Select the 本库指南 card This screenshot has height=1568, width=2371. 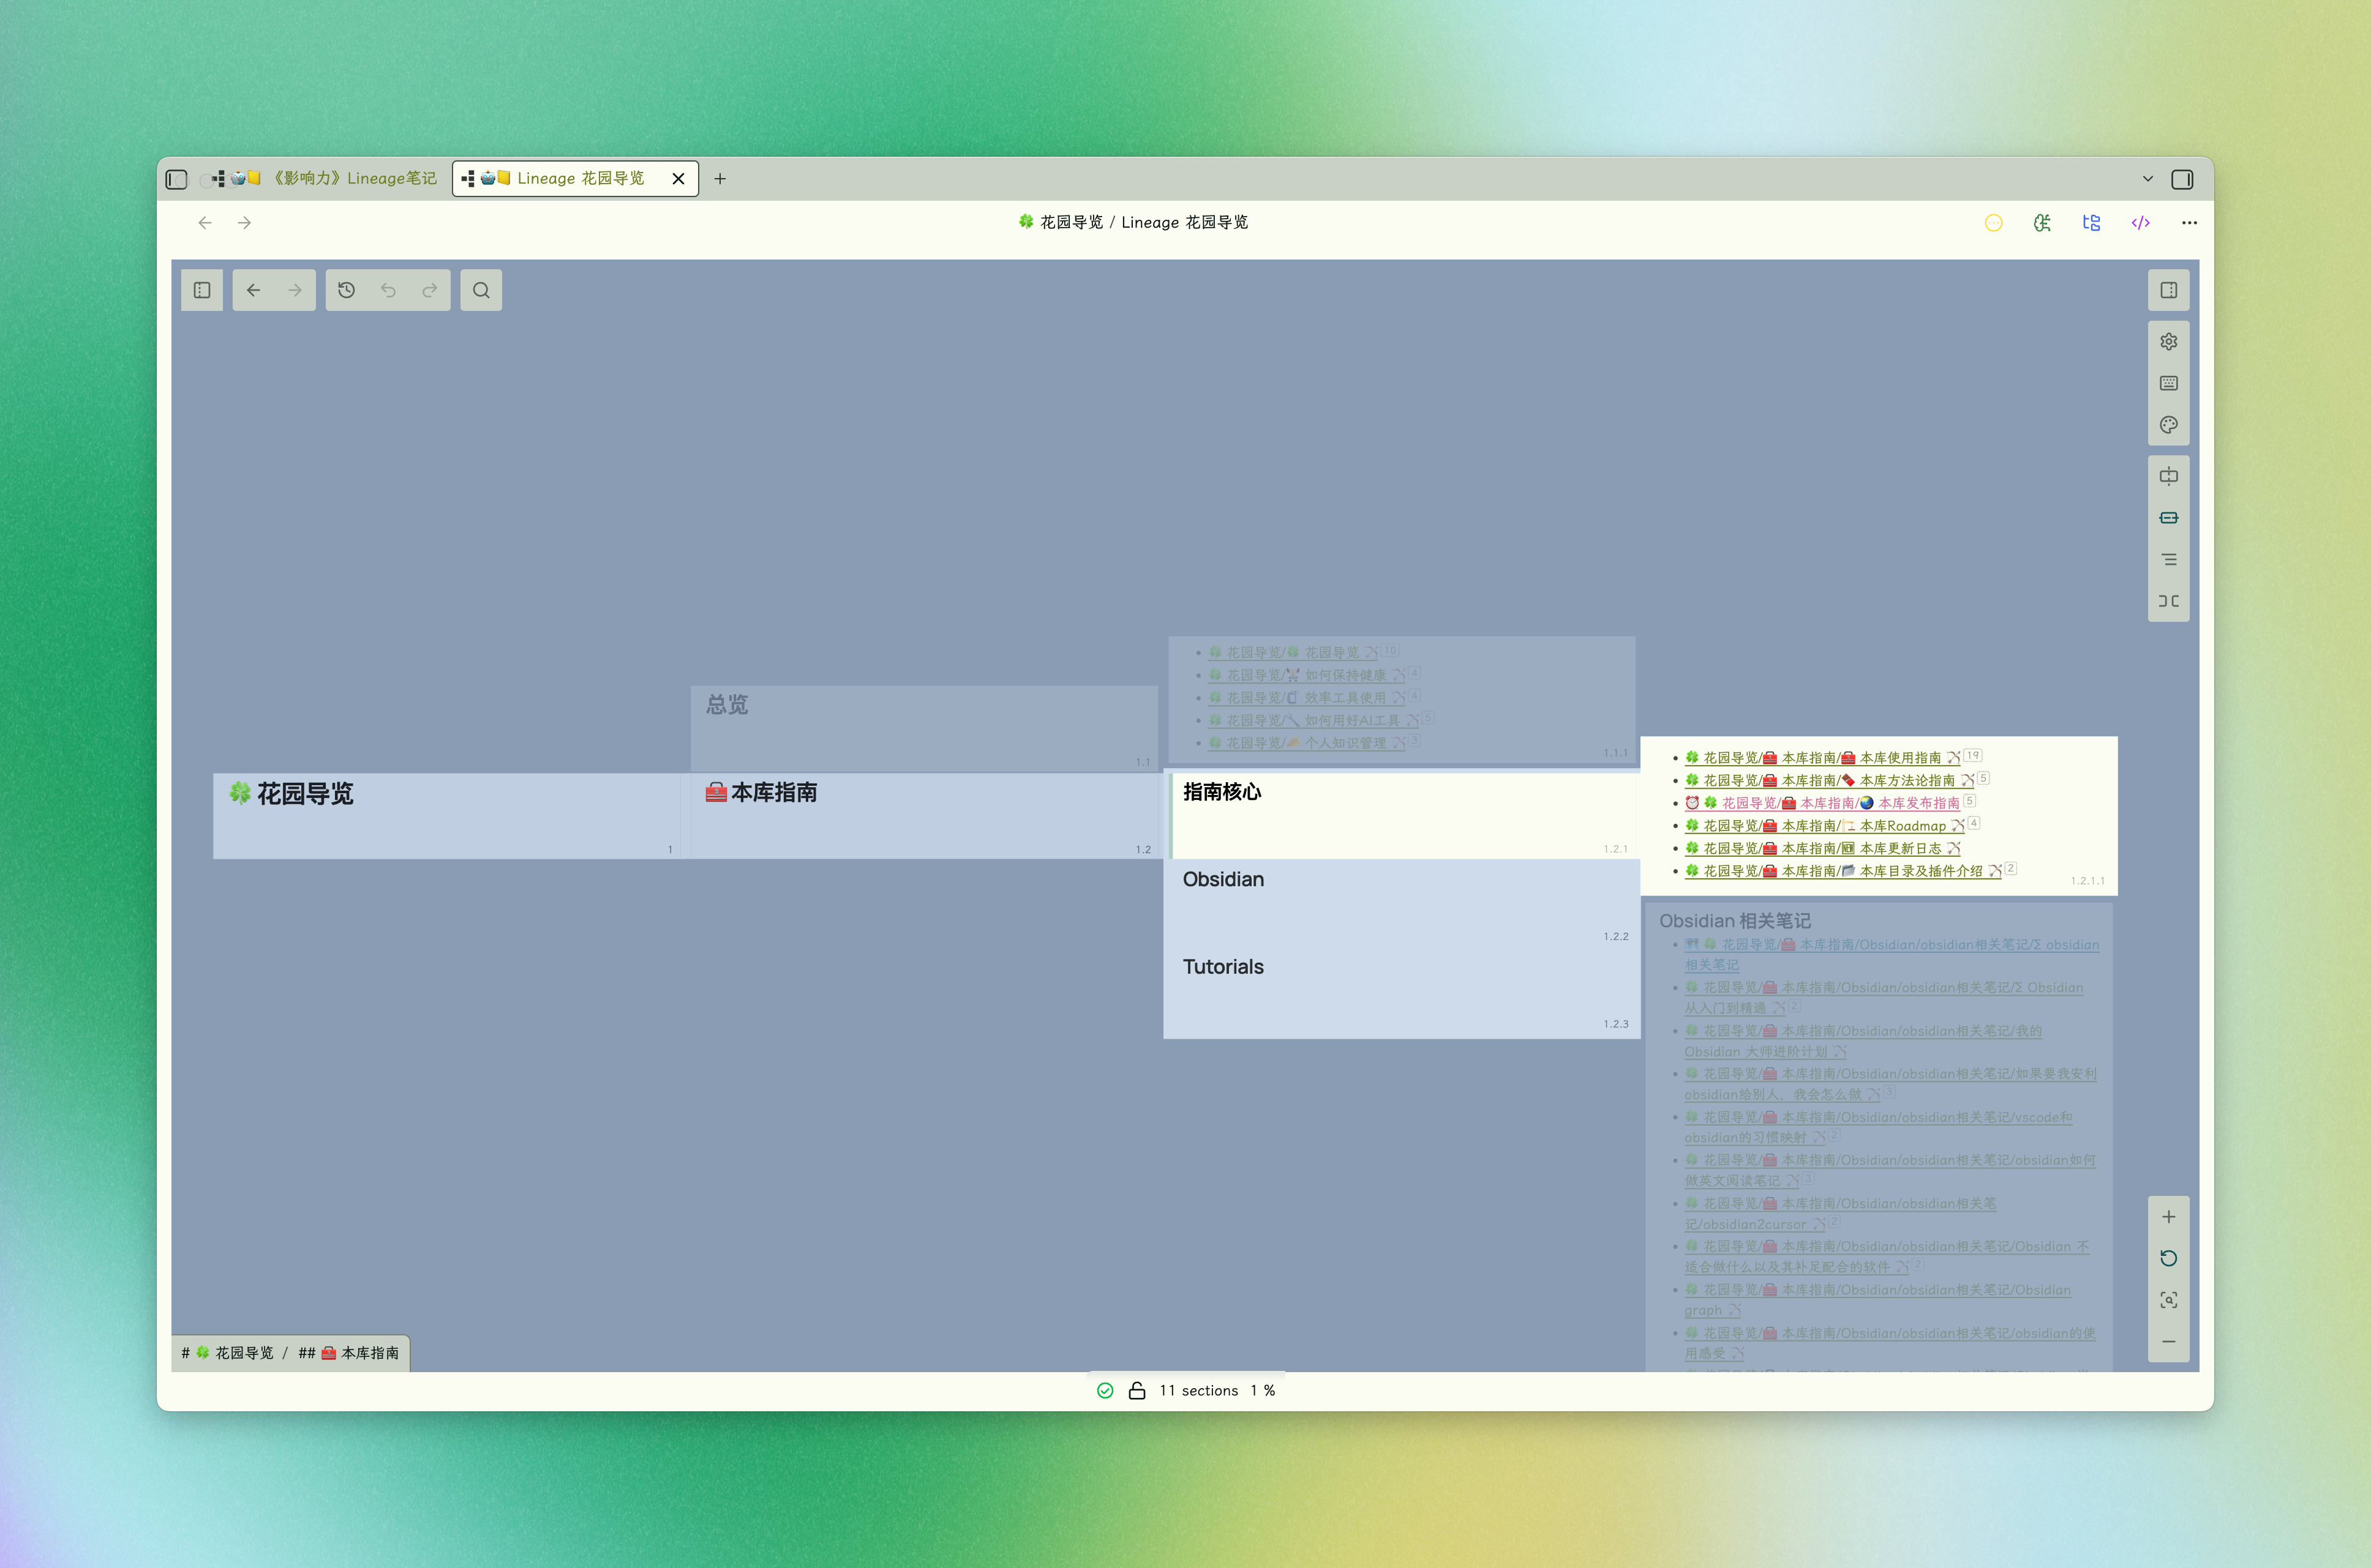click(x=925, y=816)
